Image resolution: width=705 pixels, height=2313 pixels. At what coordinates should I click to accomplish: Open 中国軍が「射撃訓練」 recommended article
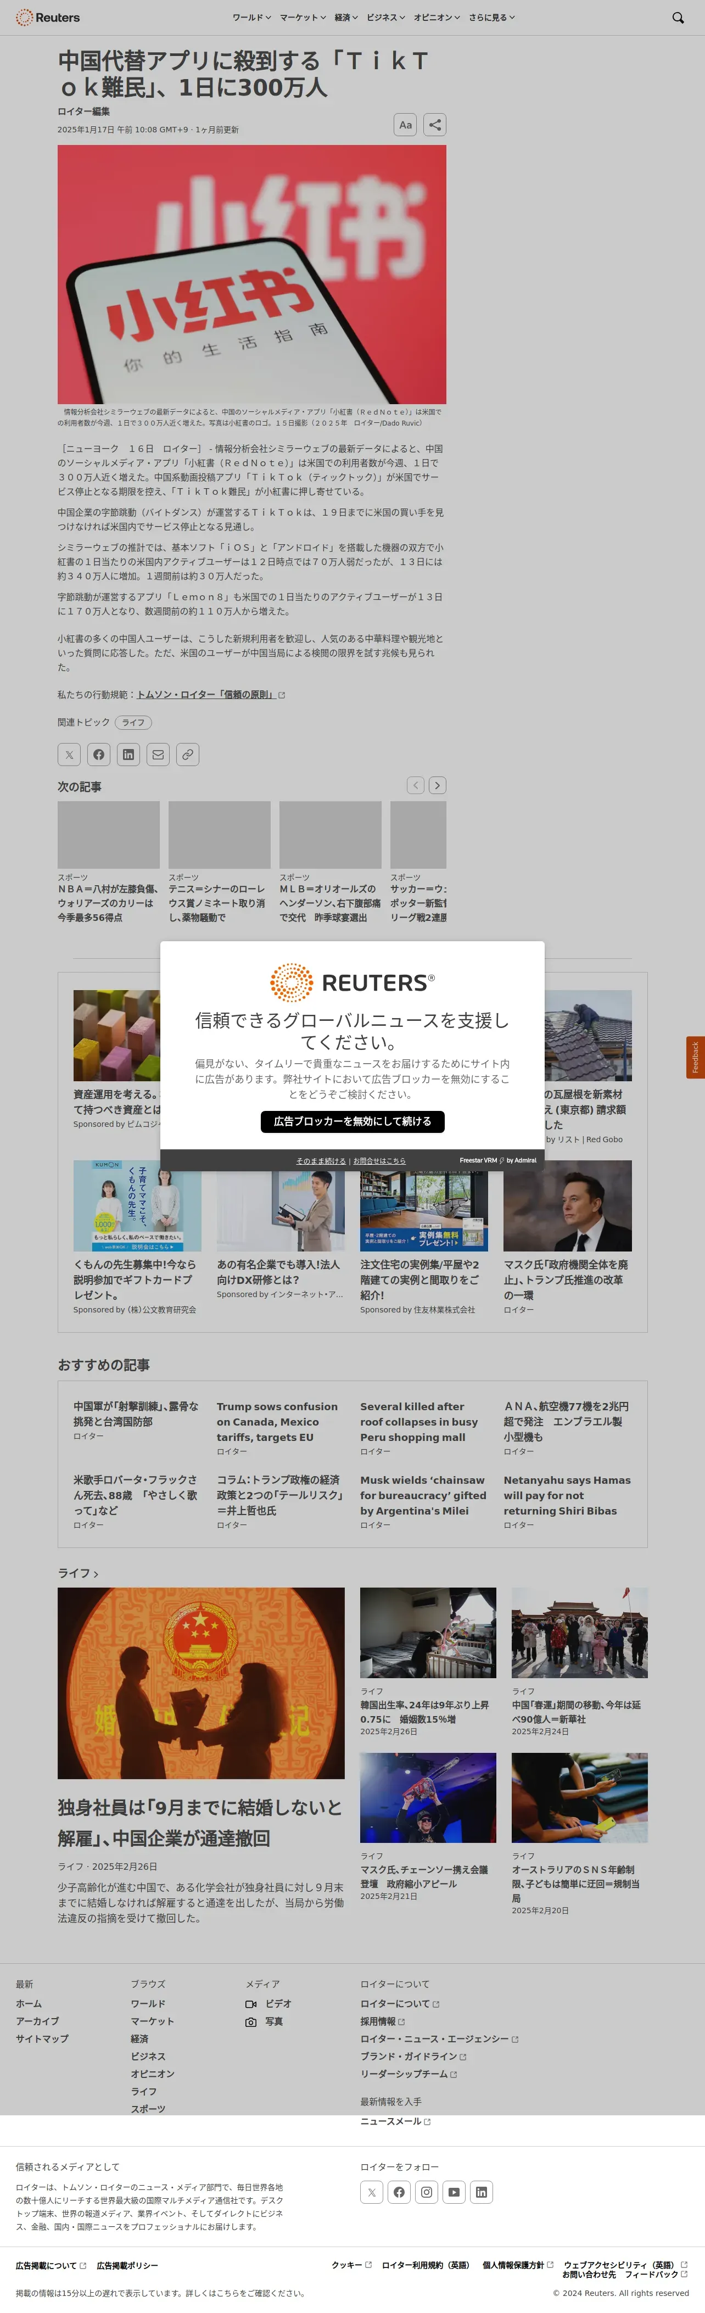pyautogui.click(x=136, y=1414)
